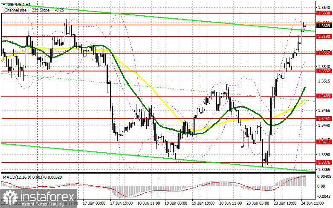Click the 1.3376 support level label
Viewport: 333px width, 208px height.
click(x=324, y=162)
